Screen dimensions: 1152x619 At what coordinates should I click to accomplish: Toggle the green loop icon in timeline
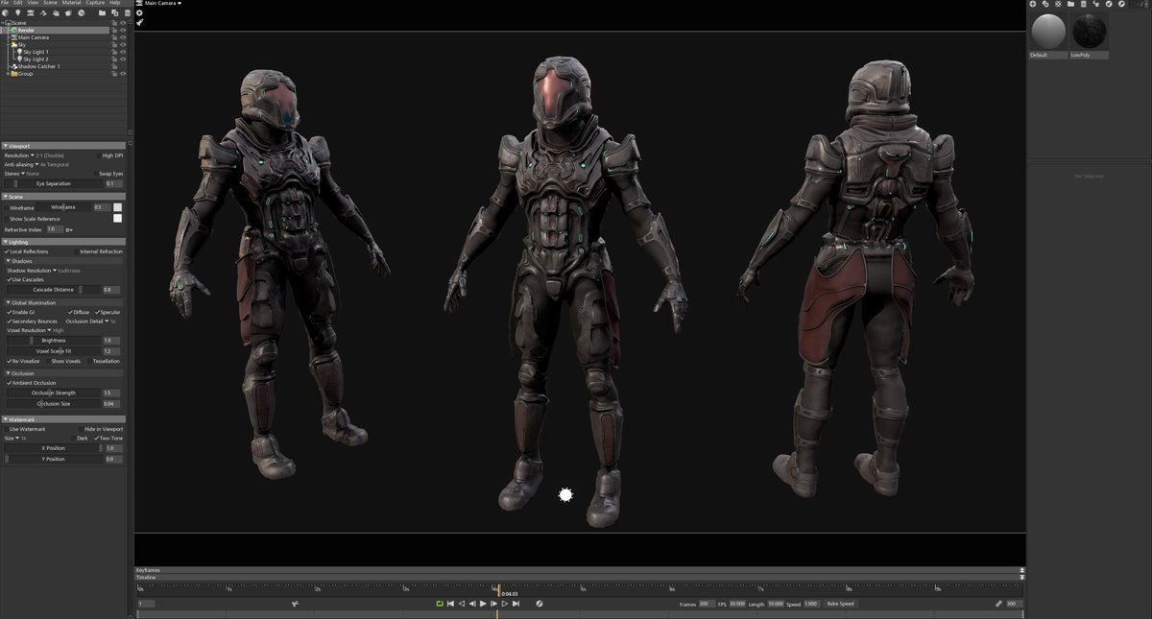pos(440,604)
